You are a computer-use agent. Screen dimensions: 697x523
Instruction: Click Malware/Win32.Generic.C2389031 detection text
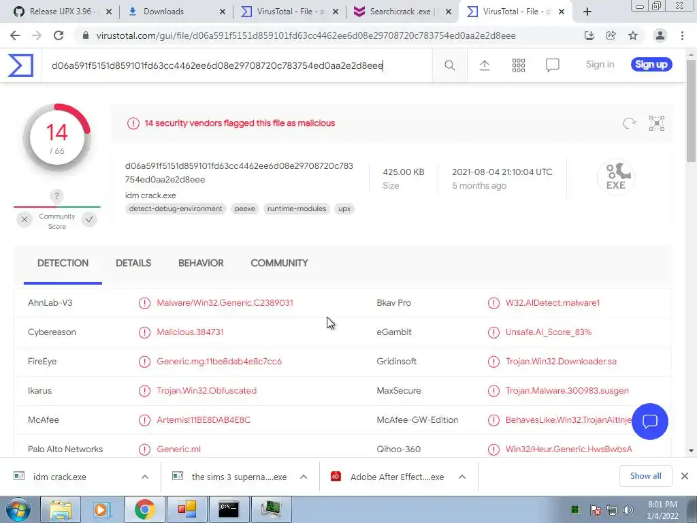(225, 303)
